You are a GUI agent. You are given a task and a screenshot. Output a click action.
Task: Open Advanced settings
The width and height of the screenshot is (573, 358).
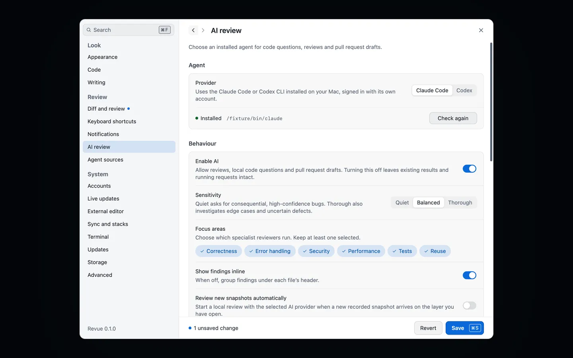coord(129,275)
